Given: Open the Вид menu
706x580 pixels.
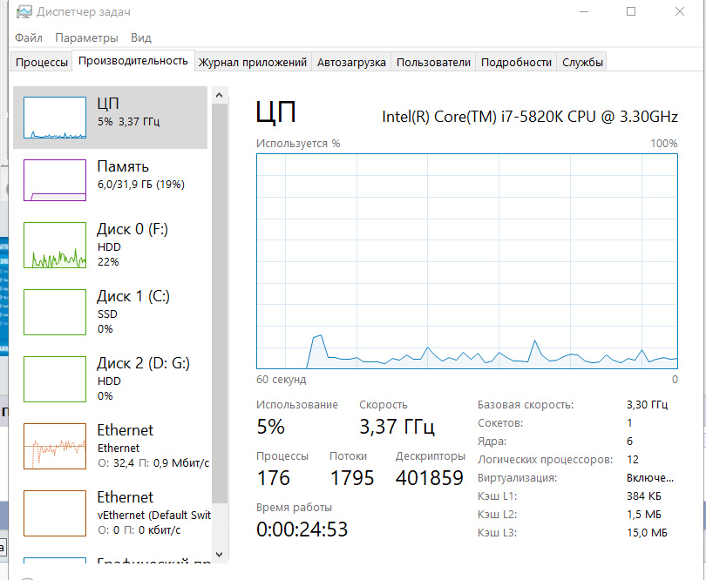Looking at the screenshot, I should tap(141, 37).
